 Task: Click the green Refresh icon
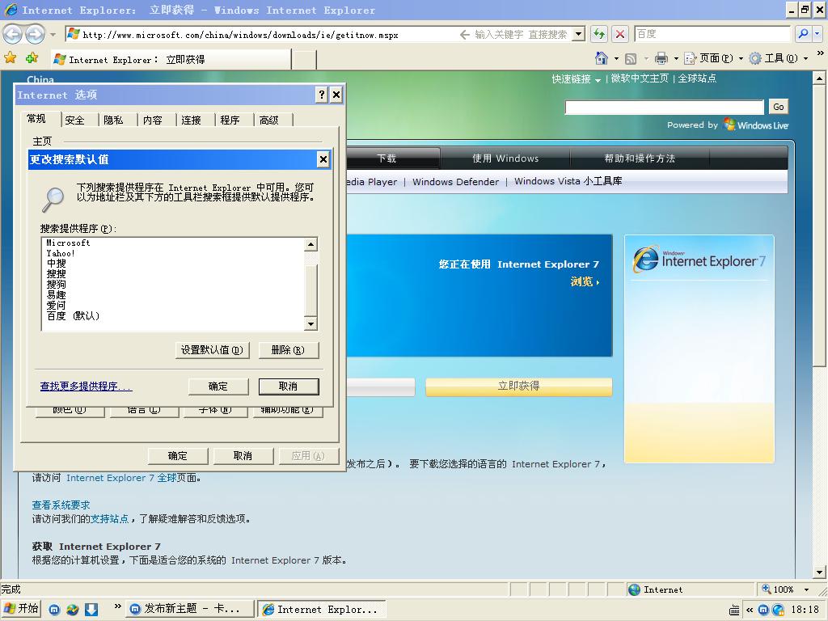pyautogui.click(x=599, y=34)
